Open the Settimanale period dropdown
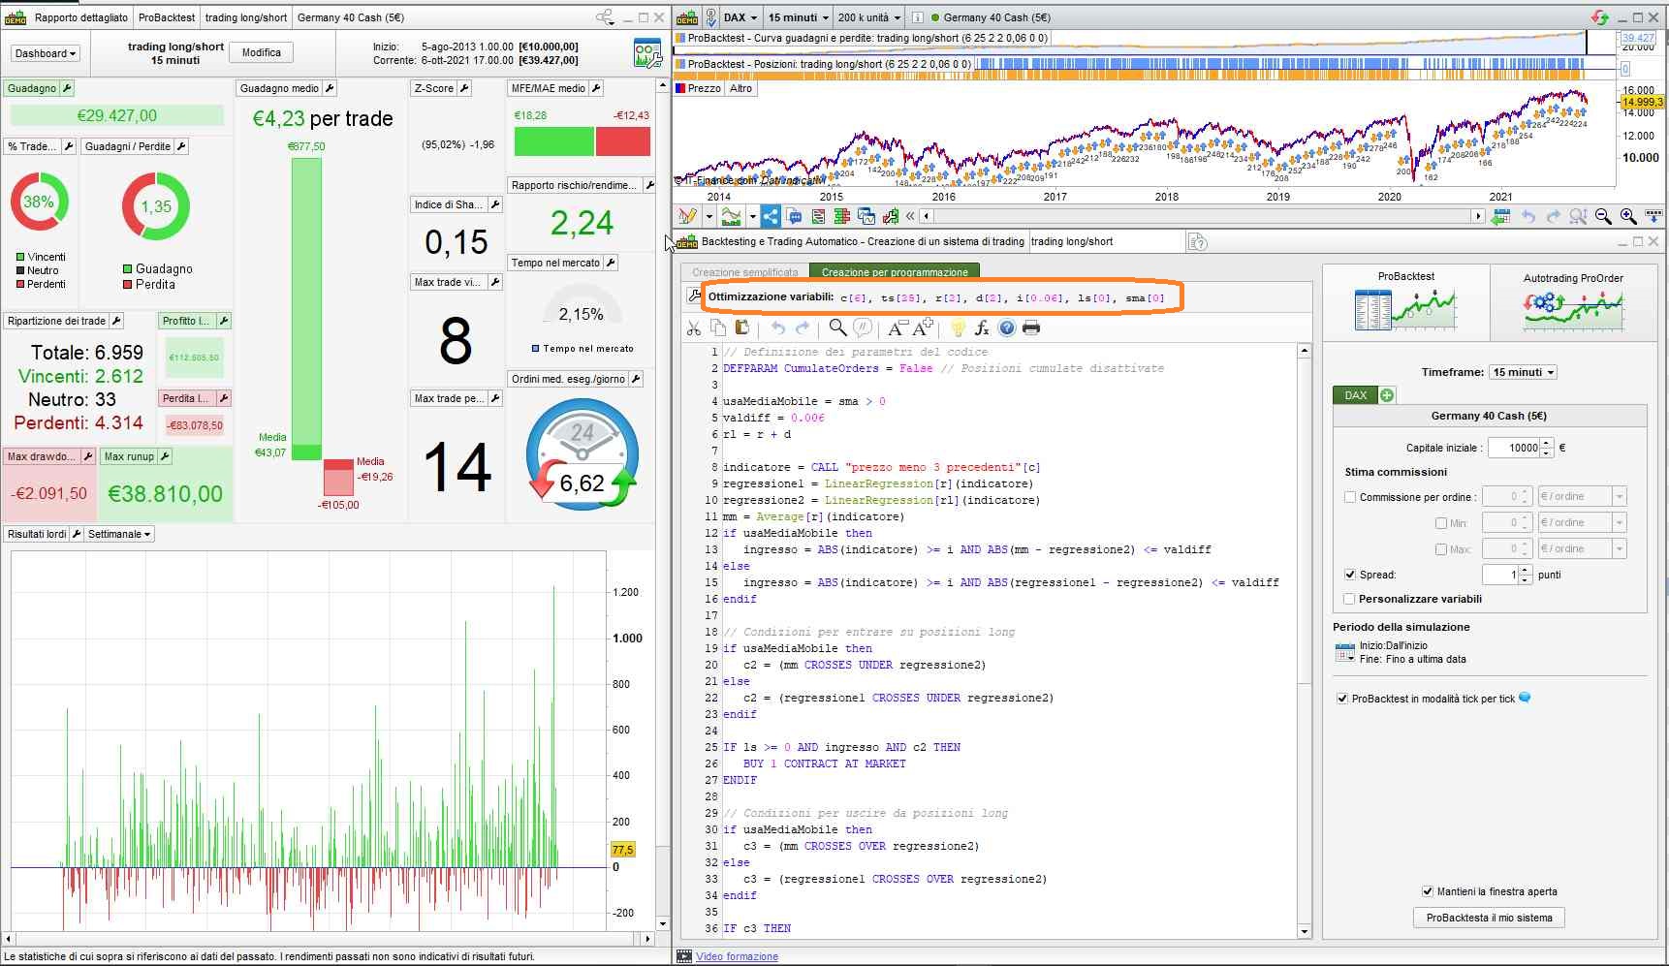 pos(119,534)
